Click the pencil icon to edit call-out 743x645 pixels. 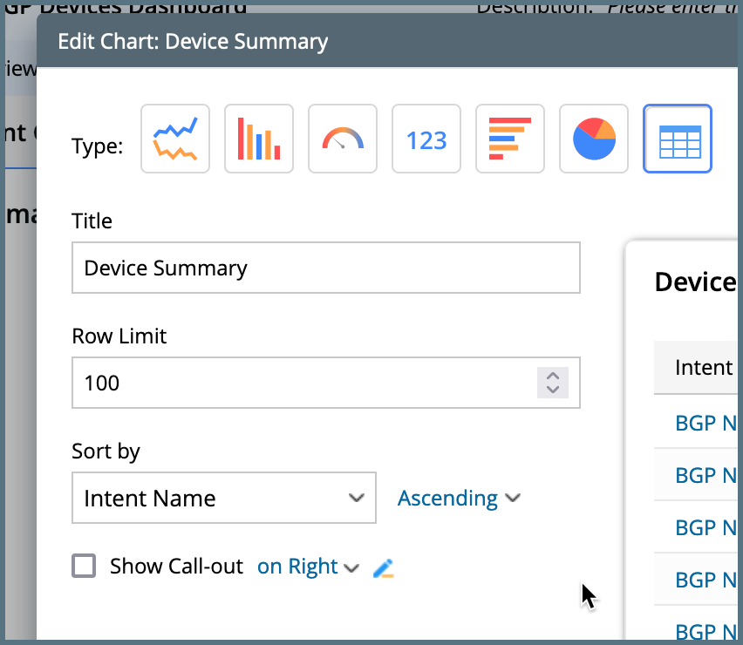point(384,568)
